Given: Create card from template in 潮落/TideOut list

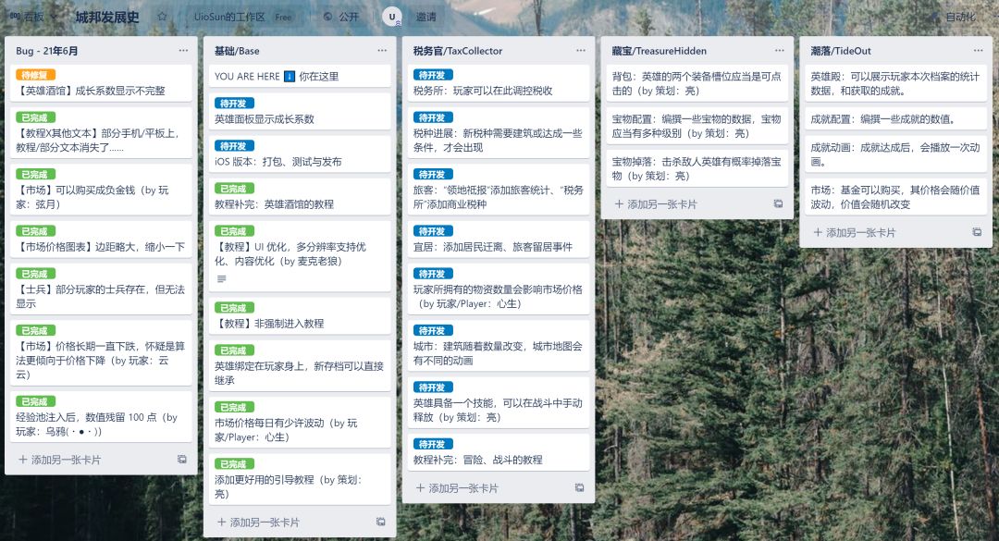Looking at the screenshot, I should point(978,233).
